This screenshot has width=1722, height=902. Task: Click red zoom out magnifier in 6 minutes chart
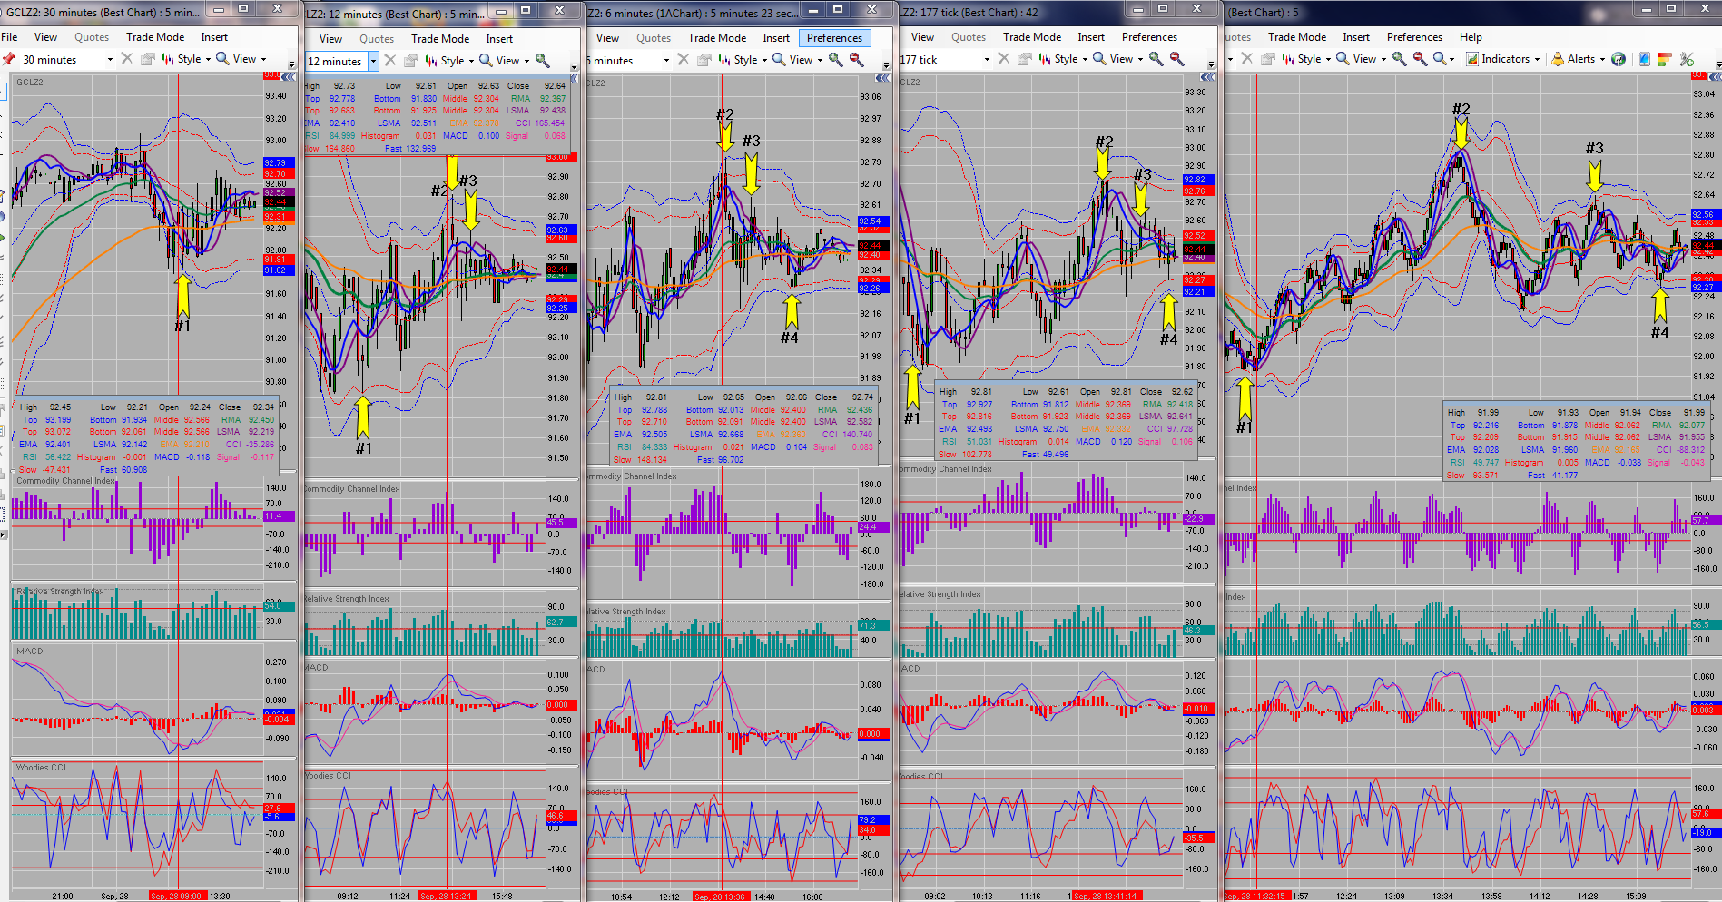pos(856,60)
